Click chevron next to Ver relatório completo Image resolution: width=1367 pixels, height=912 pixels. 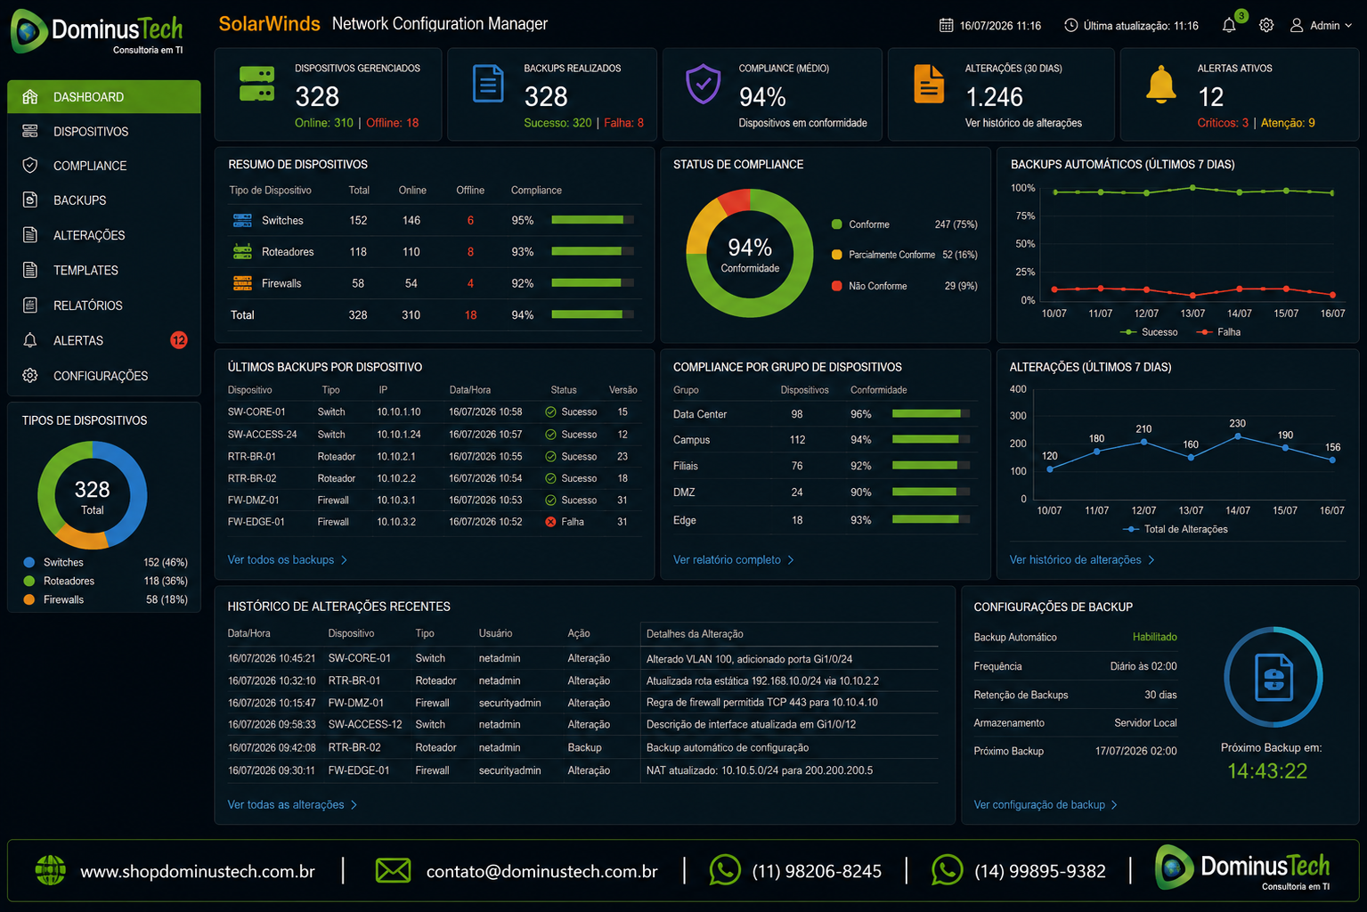pyautogui.click(x=791, y=560)
